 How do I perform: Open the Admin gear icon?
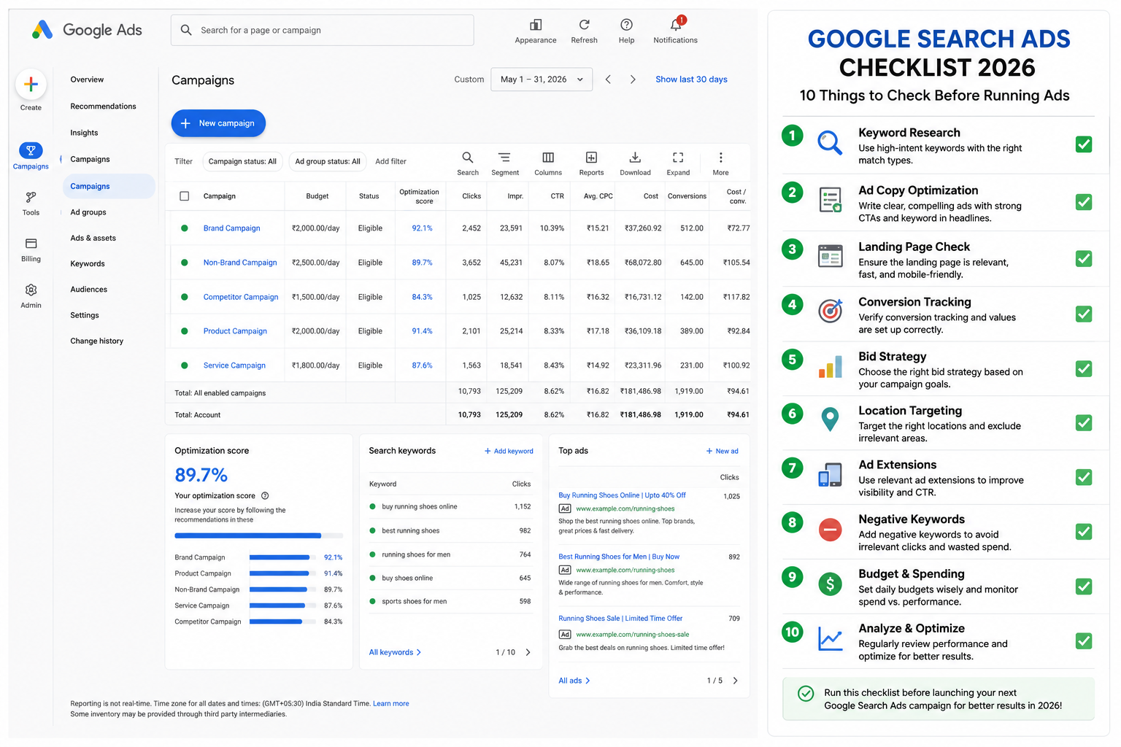31,290
